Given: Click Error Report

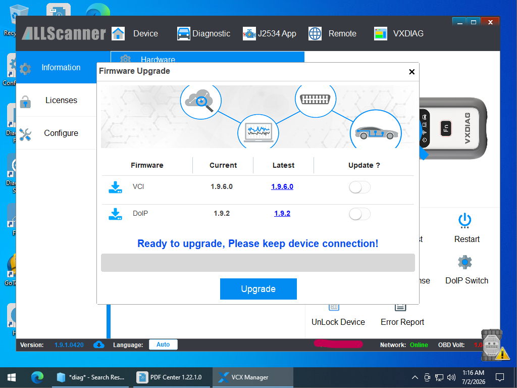Looking at the screenshot, I should tap(402, 322).
